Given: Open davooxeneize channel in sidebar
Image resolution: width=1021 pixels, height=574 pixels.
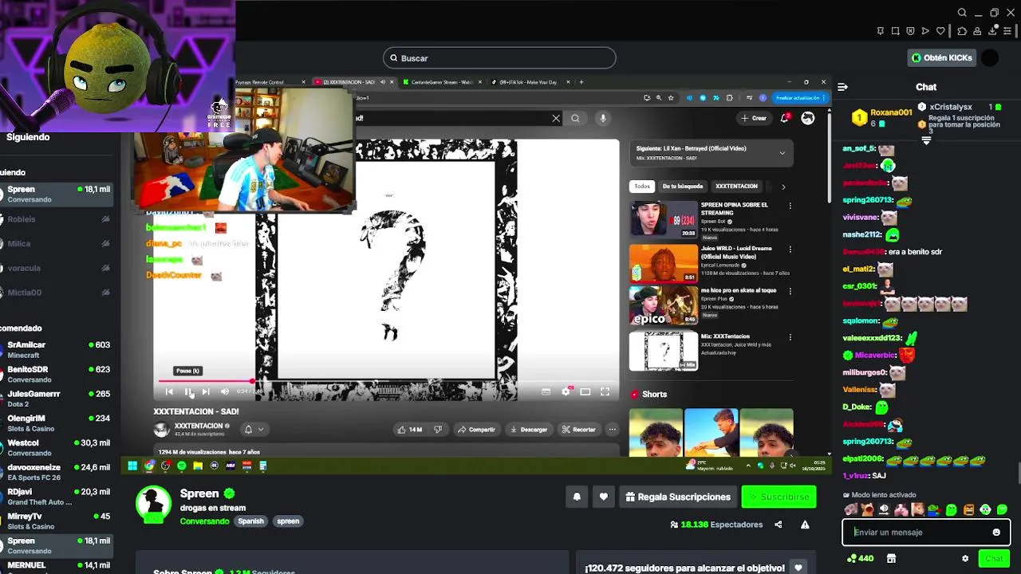Looking at the screenshot, I should tap(56, 472).
